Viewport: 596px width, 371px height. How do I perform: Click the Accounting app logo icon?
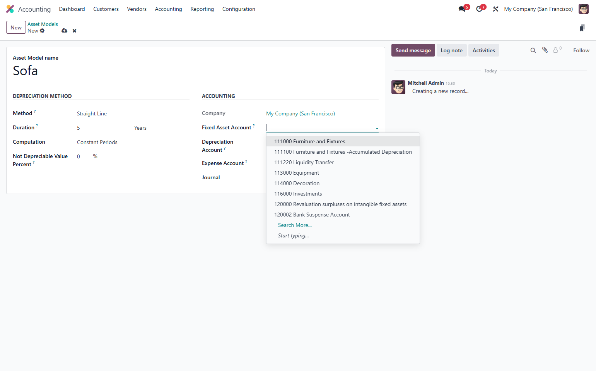10,9
